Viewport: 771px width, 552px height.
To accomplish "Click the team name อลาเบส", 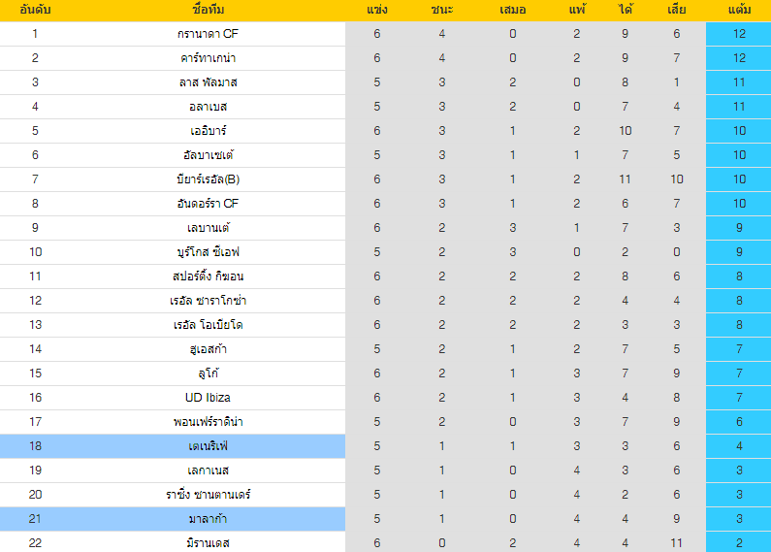I will coord(208,107).
